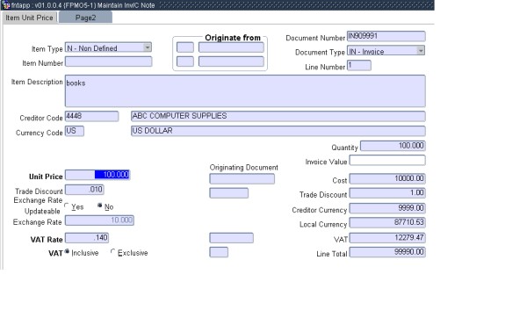Click first wide Originate from field
Viewport: 527px width, 325px height.
(x=231, y=47)
